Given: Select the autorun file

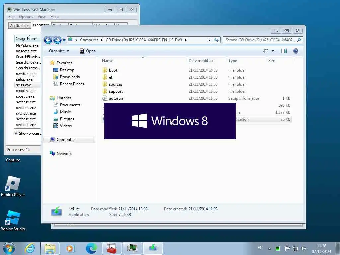Looking at the screenshot, I should tap(116, 98).
